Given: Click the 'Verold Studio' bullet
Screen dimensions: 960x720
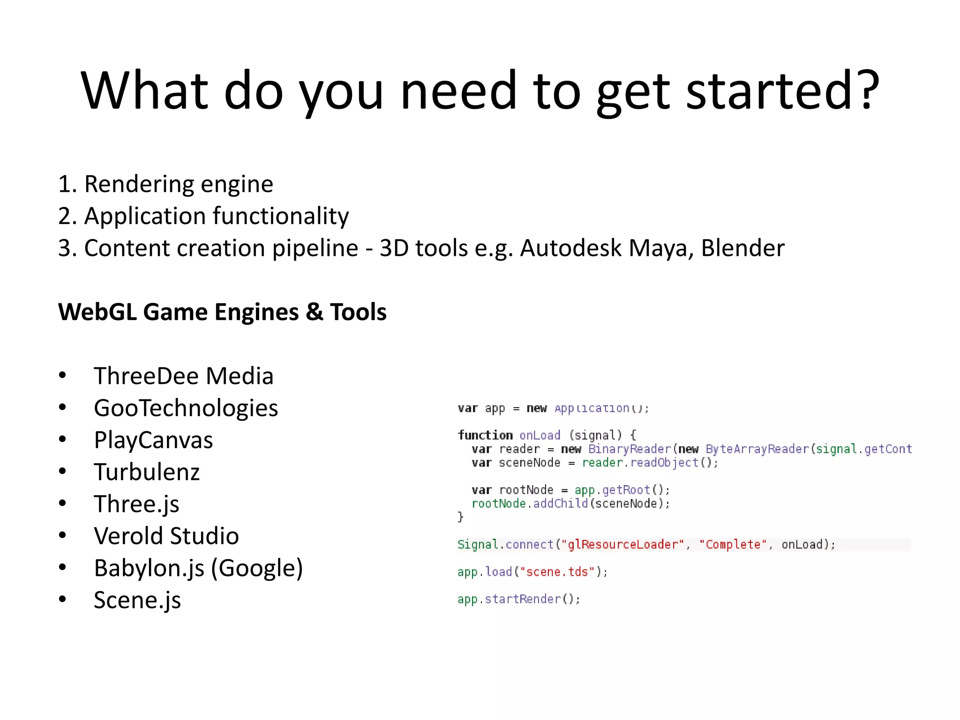Looking at the screenshot, I should [x=166, y=536].
